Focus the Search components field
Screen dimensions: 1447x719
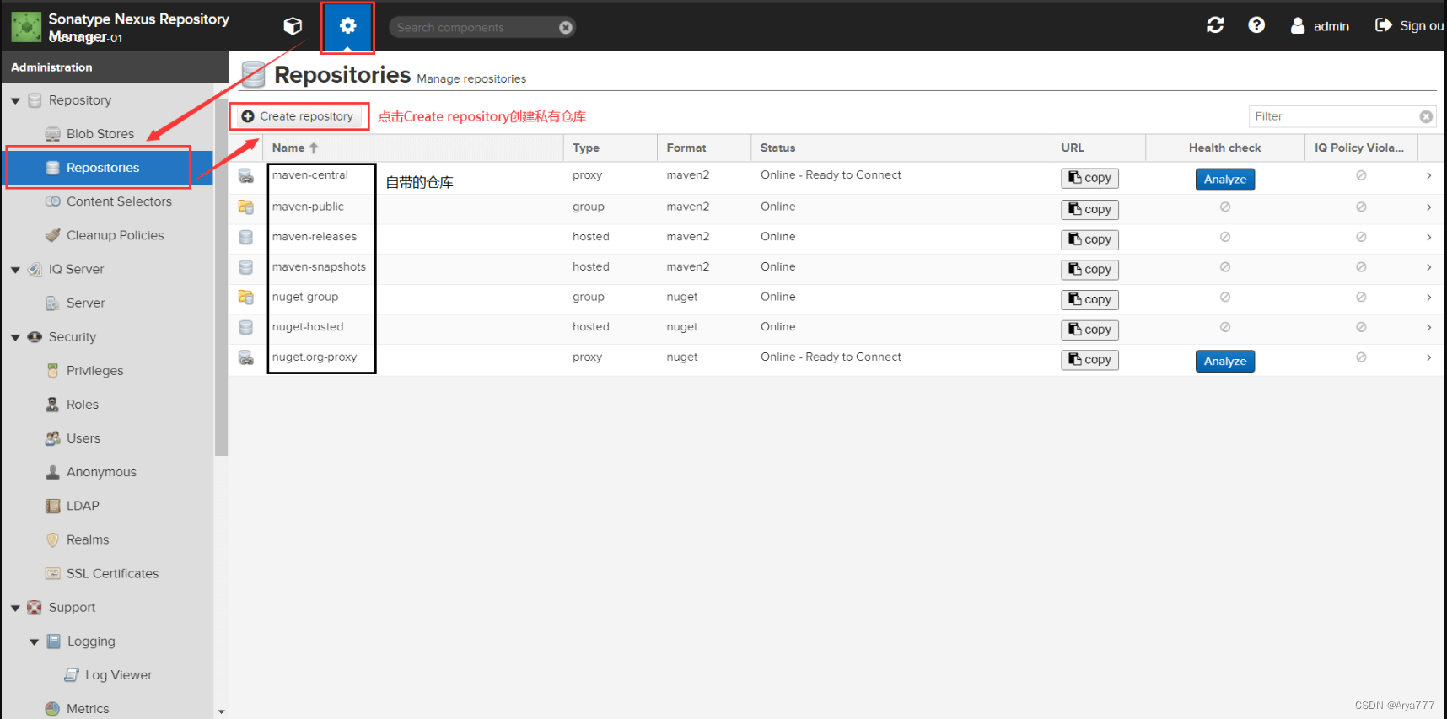pyautogui.click(x=472, y=27)
